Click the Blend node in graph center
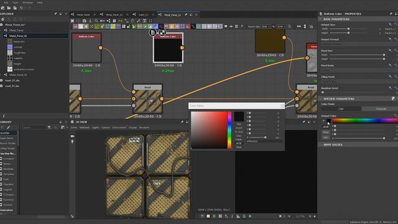The height and width of the screenshot is (224, 398). pyautogui.click(x=147, y=99)
